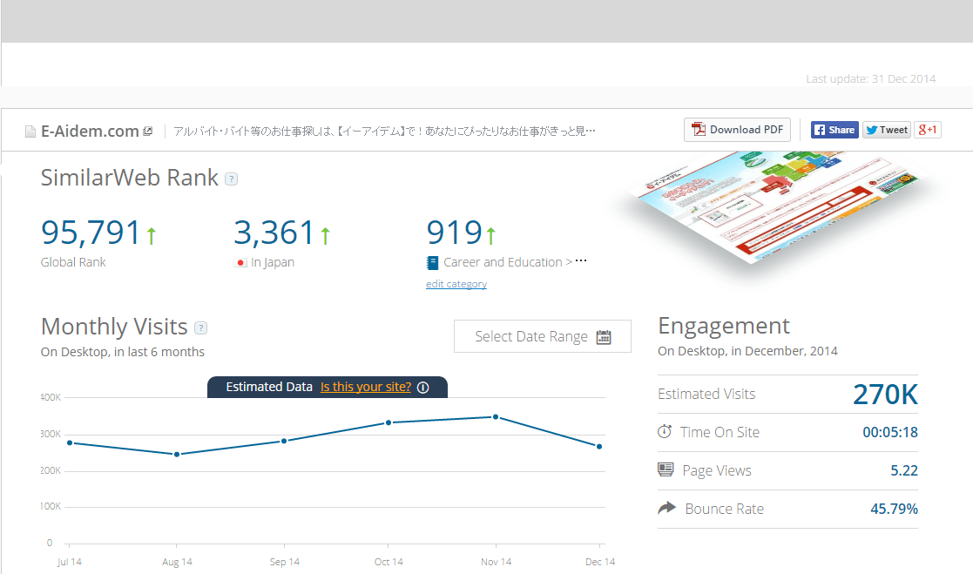Viewport: 973px width, 574px height.
Task: Expand the Career and Education category ellipsis
Action: click(581, 260)
